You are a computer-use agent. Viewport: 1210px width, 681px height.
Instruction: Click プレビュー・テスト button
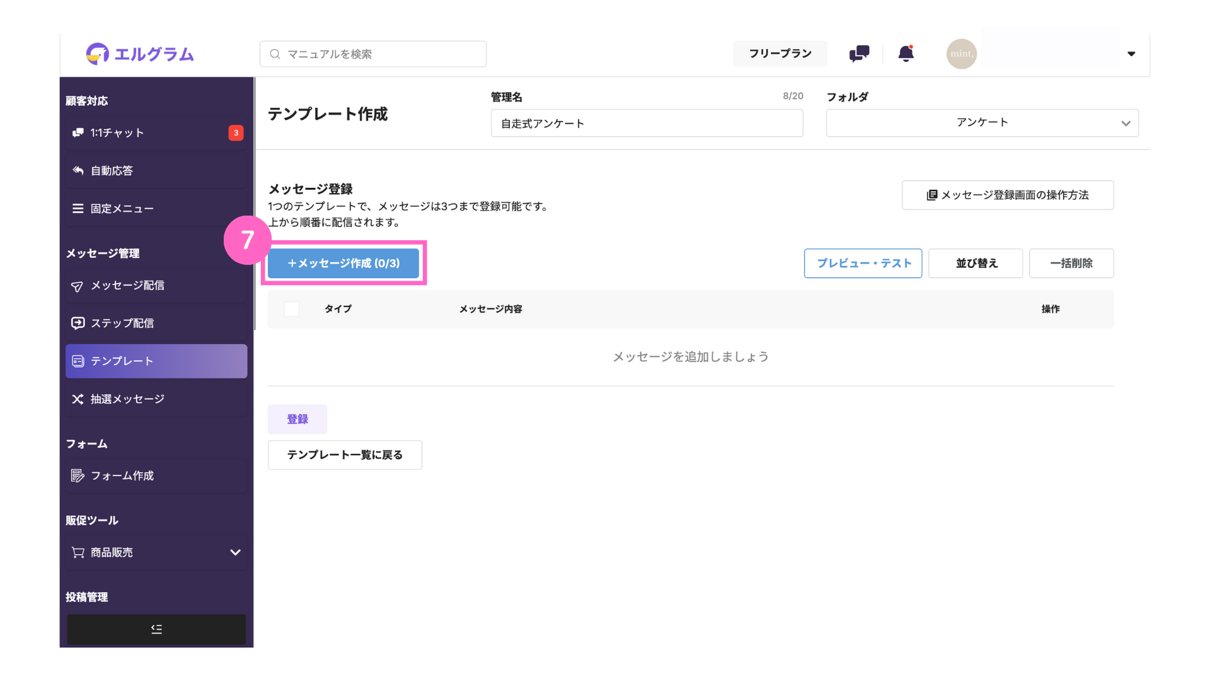pos(863,263)
